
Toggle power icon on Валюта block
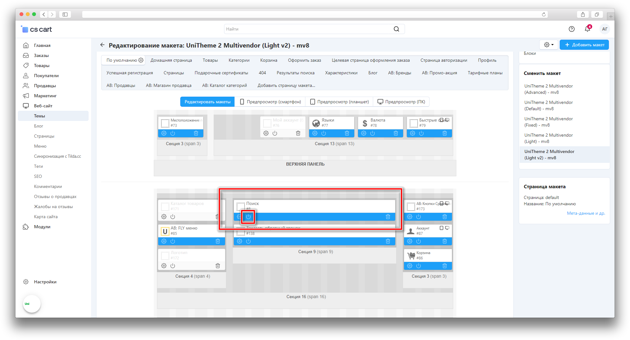coord(373,133)
